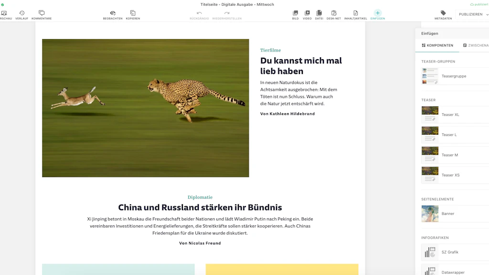This screenshot has height=275, width=489.
Task: Click the document title Titelseite - Digitale Ausgabe
Action: pos(237,4)
